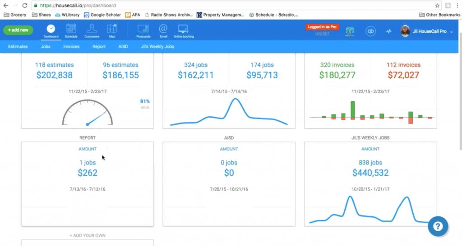Open the Dashboard gauge icon
Image resolution: width=462 pixels, height=246 pixels.
51,31
